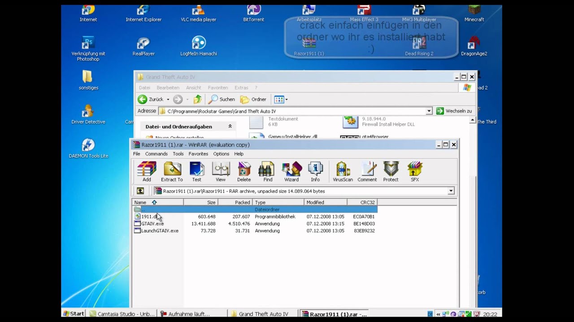Image resolution: width=574 pixels, height=322 pixels.
Task: Click the Extract To toolbar icon
Action: pos(172,172)
